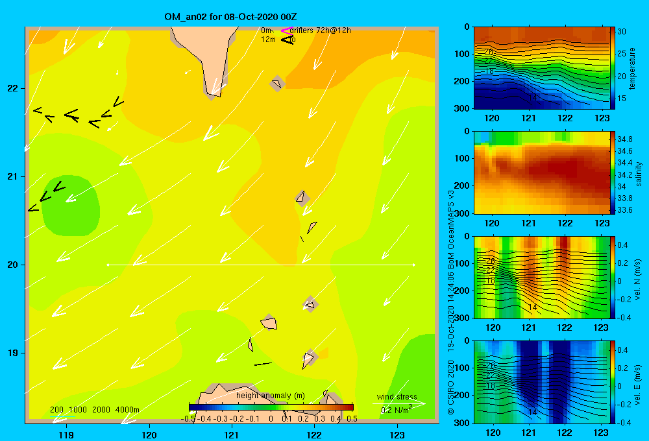This screenshot has height=441, width=649.
Task: Click the 'height anomaly (m)' label
Action: [x=270, y=396]
